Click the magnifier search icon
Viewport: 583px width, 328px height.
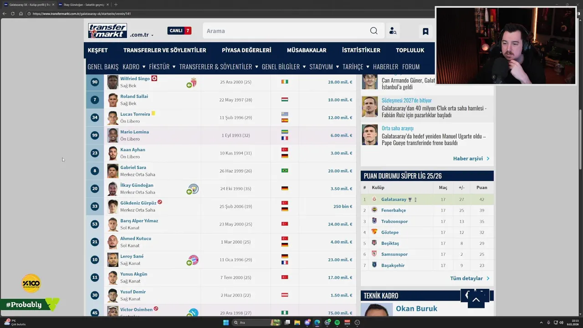[x=373, y=31]
